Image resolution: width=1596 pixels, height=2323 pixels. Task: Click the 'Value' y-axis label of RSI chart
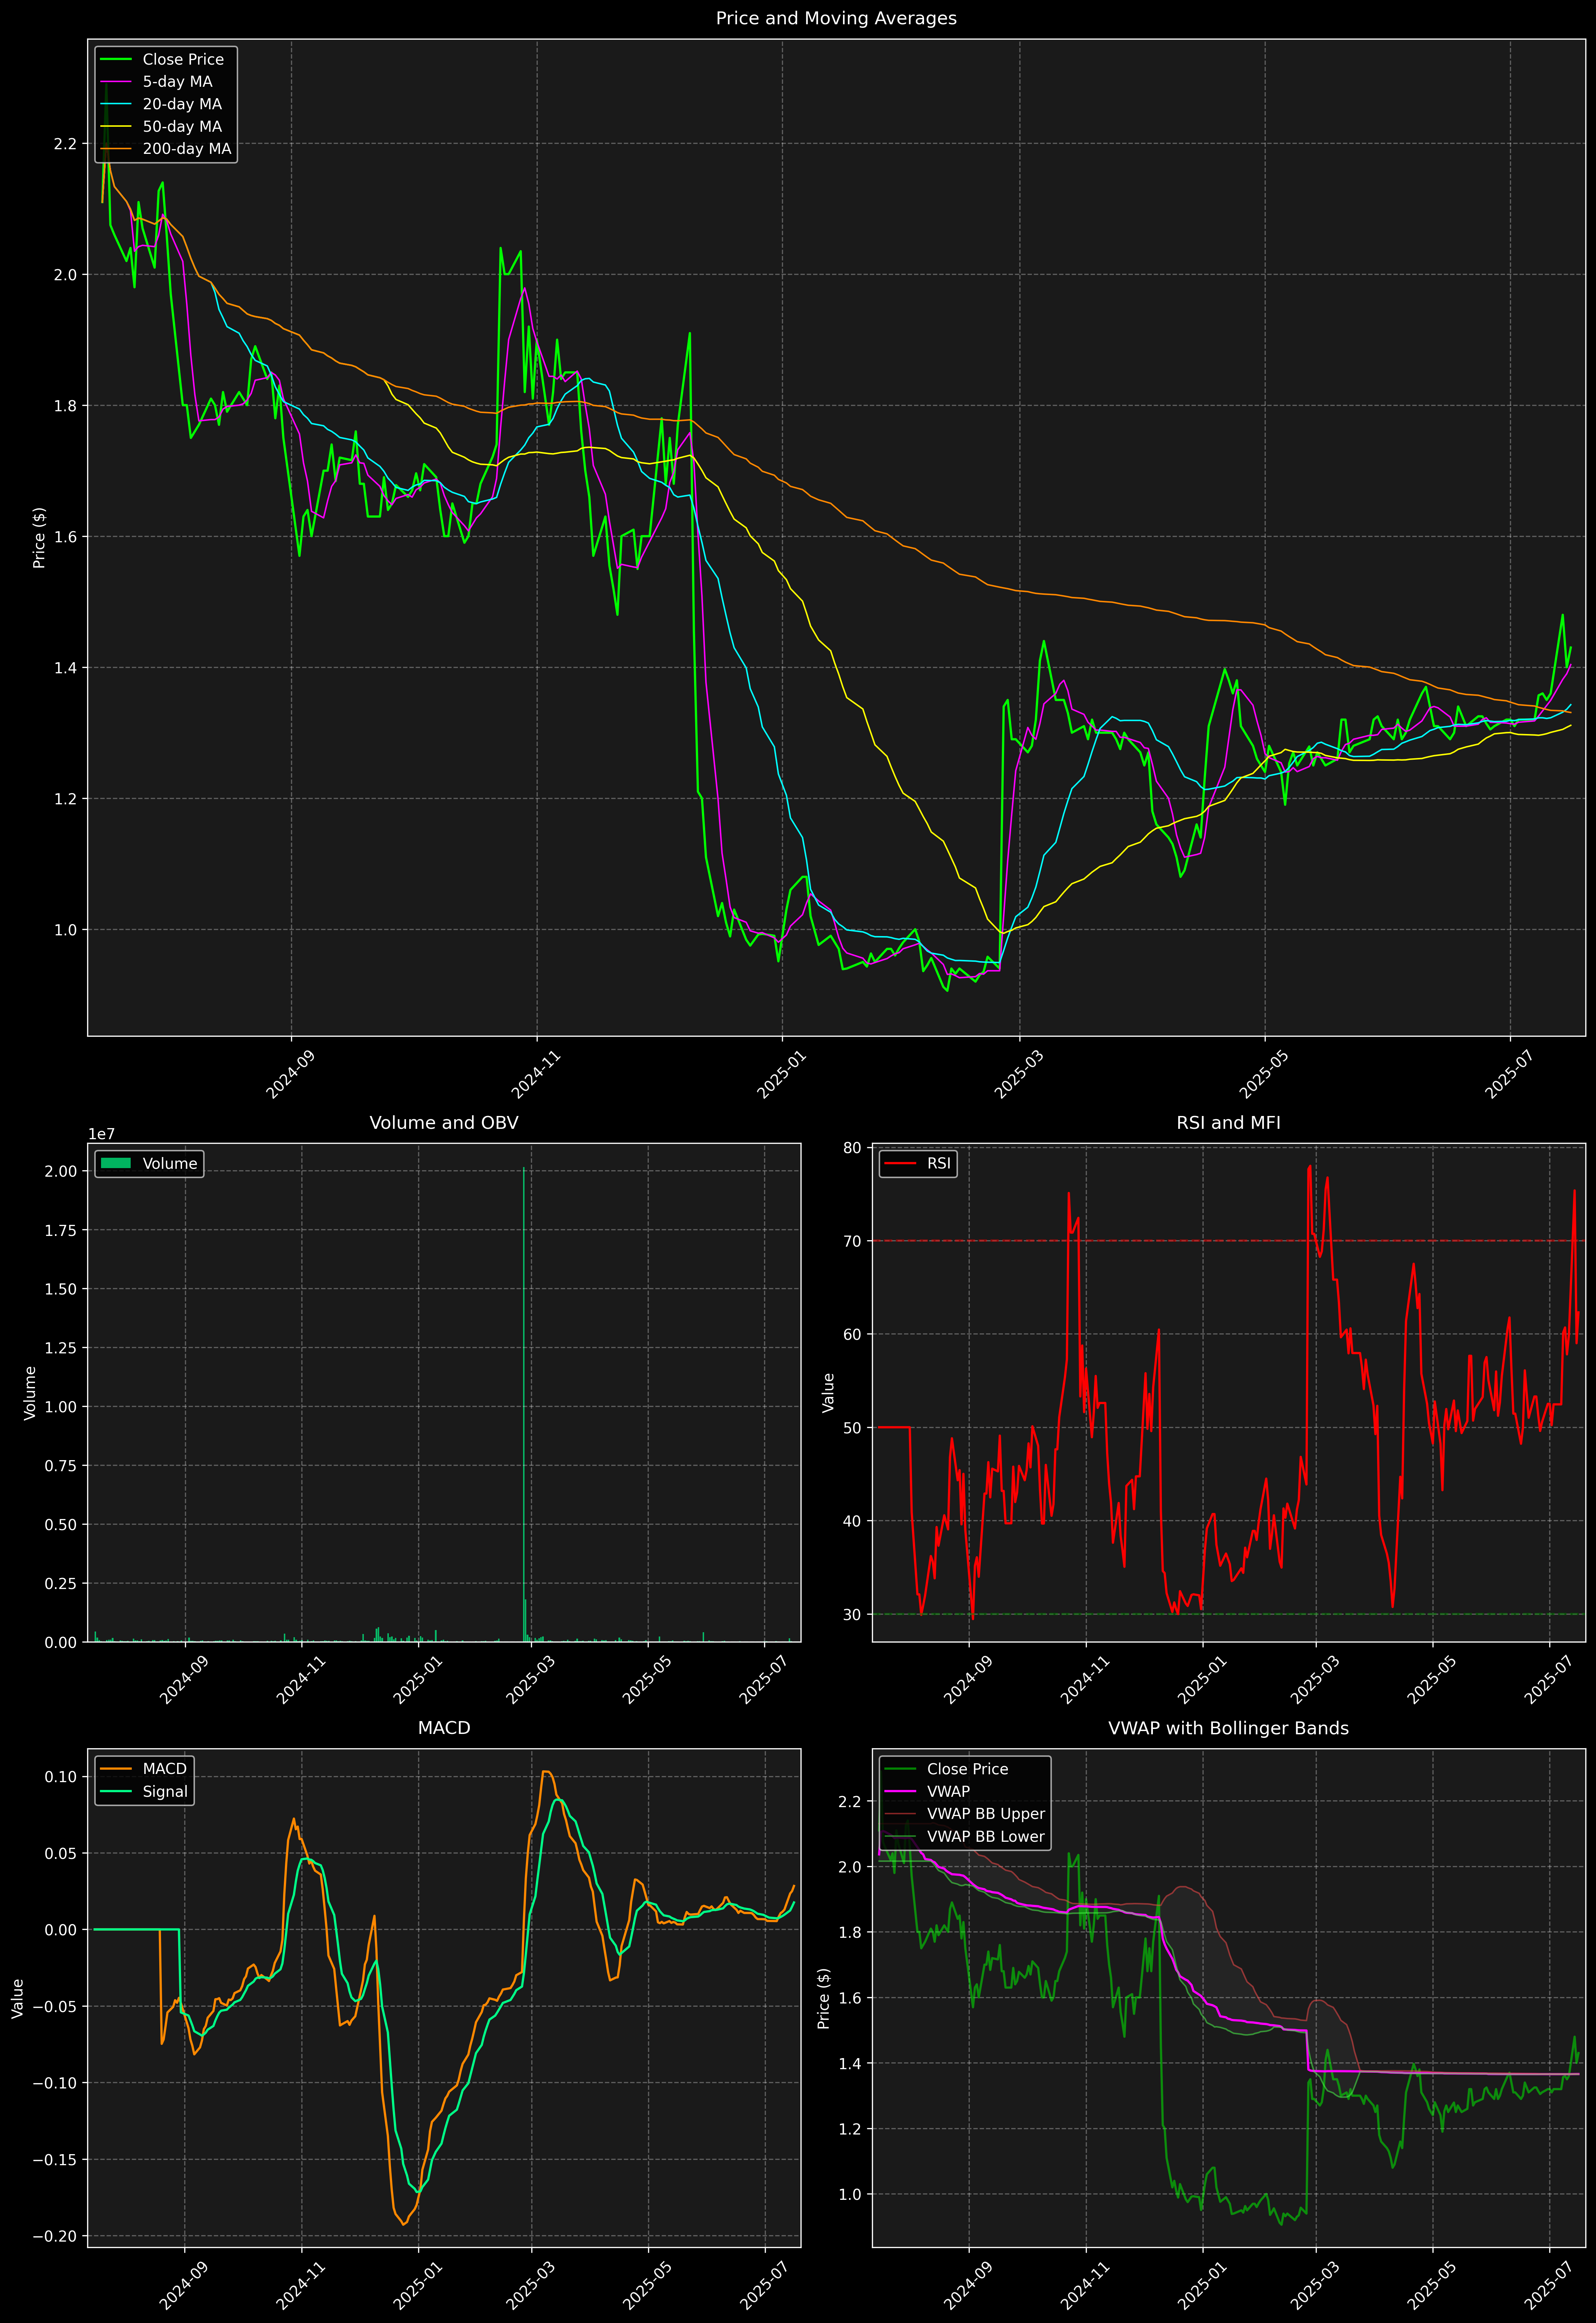tap(828, 1392)
